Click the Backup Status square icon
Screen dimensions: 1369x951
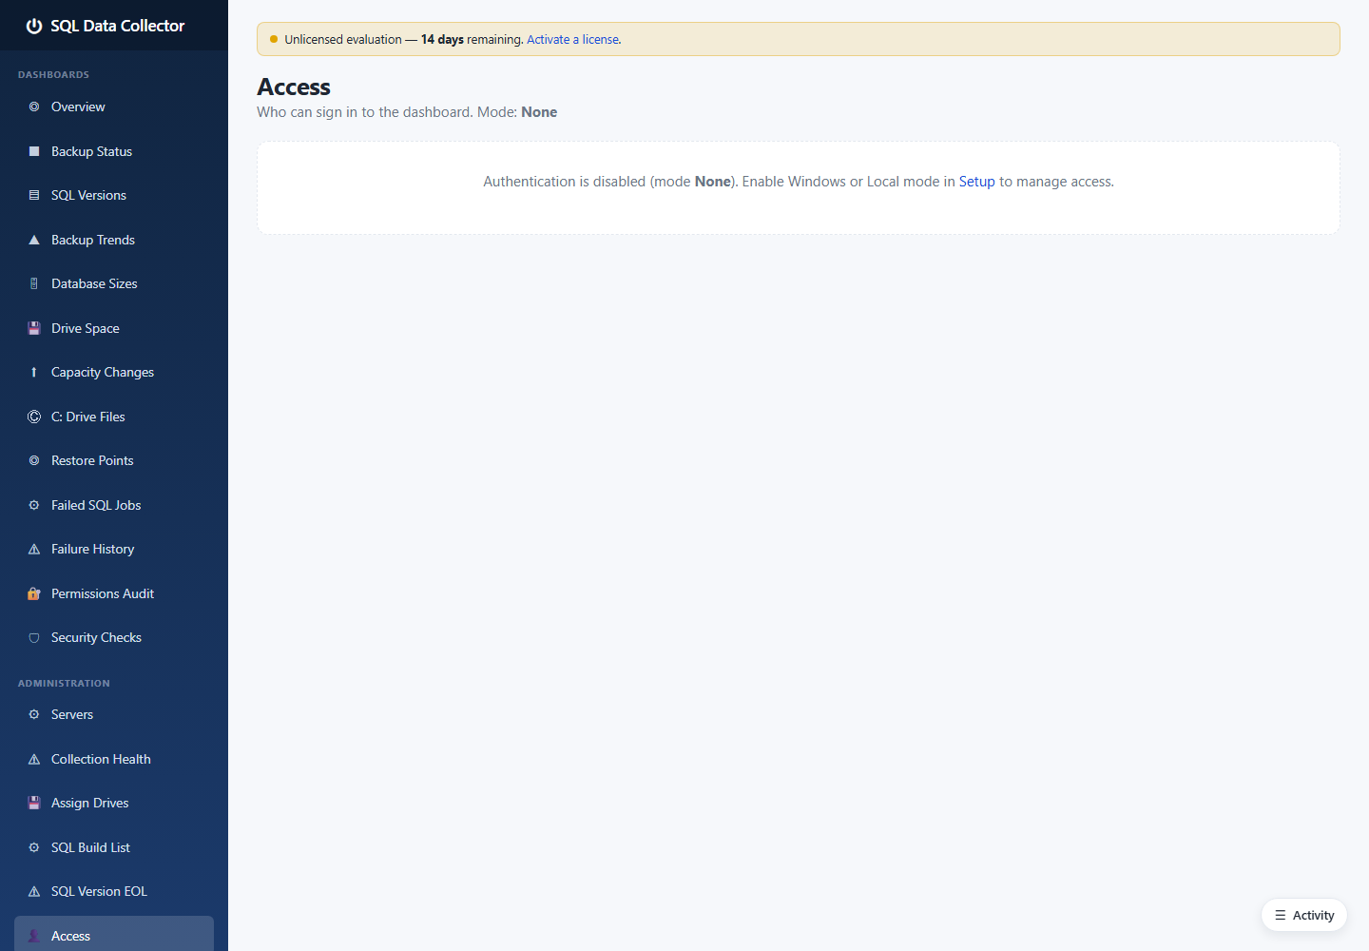point(34,151)
